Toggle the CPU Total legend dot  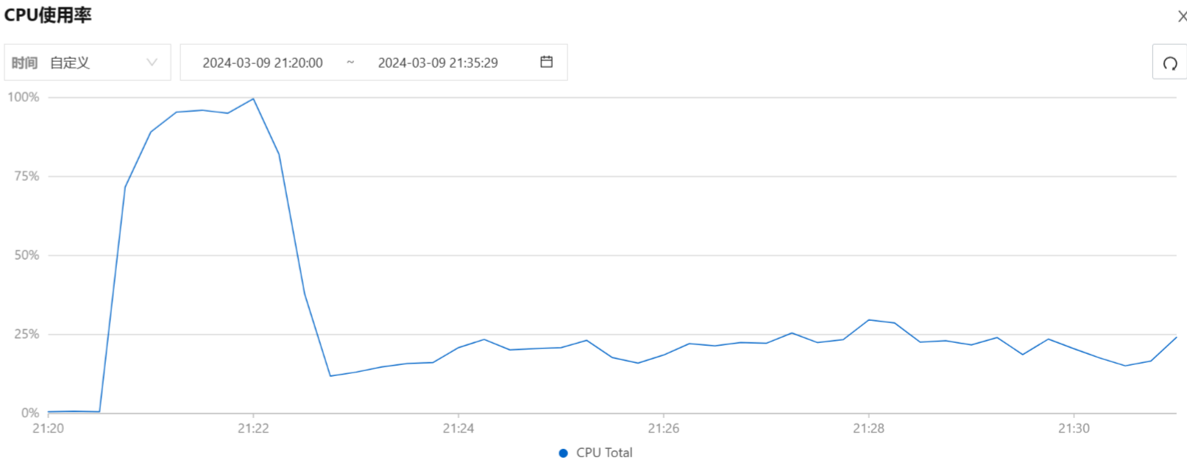click(563, 453)
